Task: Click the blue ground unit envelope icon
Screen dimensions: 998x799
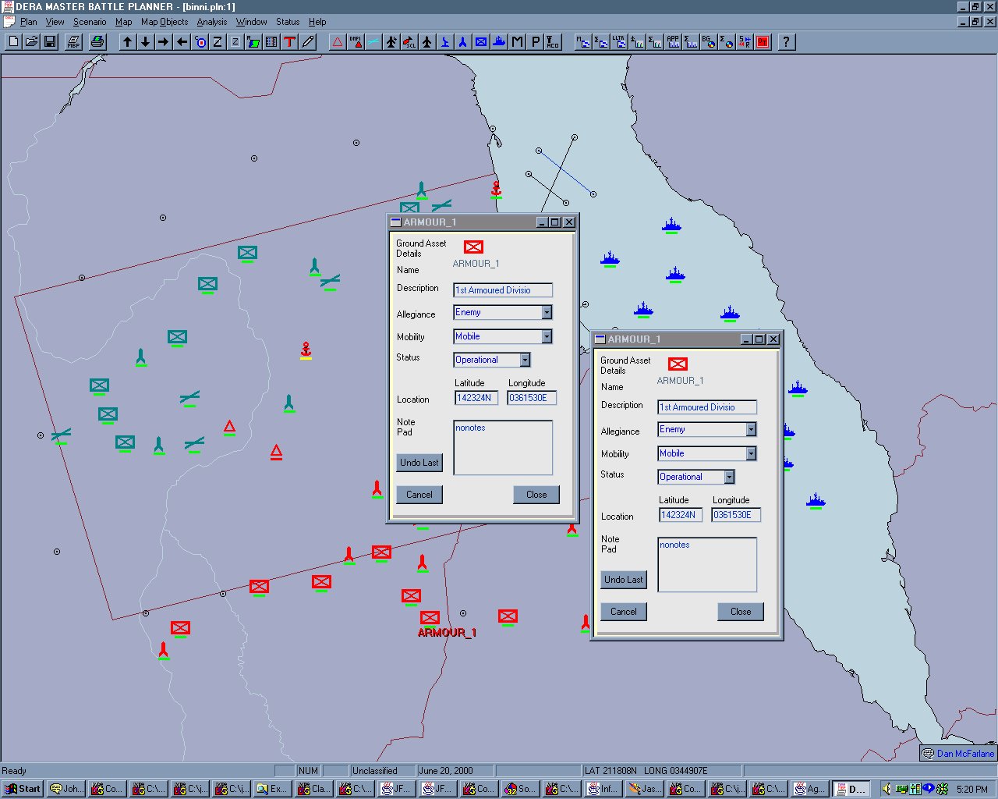Action: (x=481, y=42)
